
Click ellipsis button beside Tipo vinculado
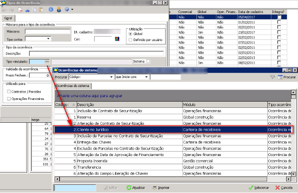[x=47, y=61]
